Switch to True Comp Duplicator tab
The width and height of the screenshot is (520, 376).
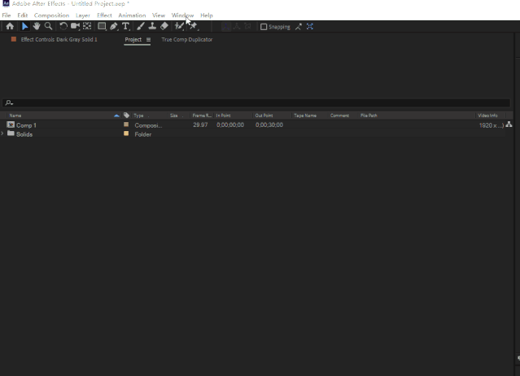pyautogui.click(x=186, y=39)
